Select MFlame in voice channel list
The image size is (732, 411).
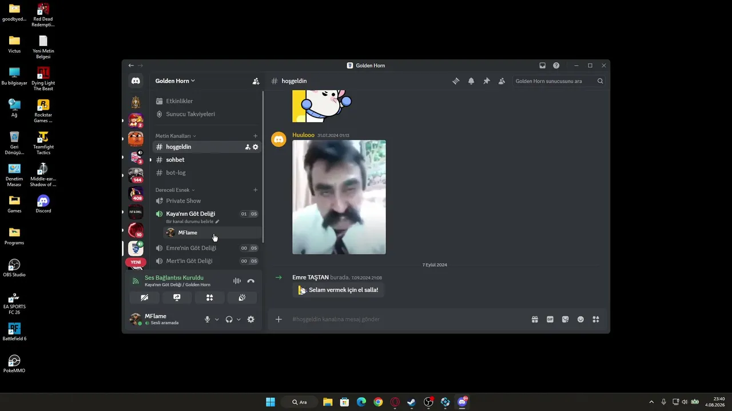coord(212,233)
